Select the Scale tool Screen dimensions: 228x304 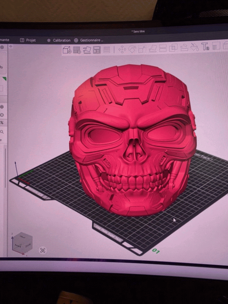point(142,49)
